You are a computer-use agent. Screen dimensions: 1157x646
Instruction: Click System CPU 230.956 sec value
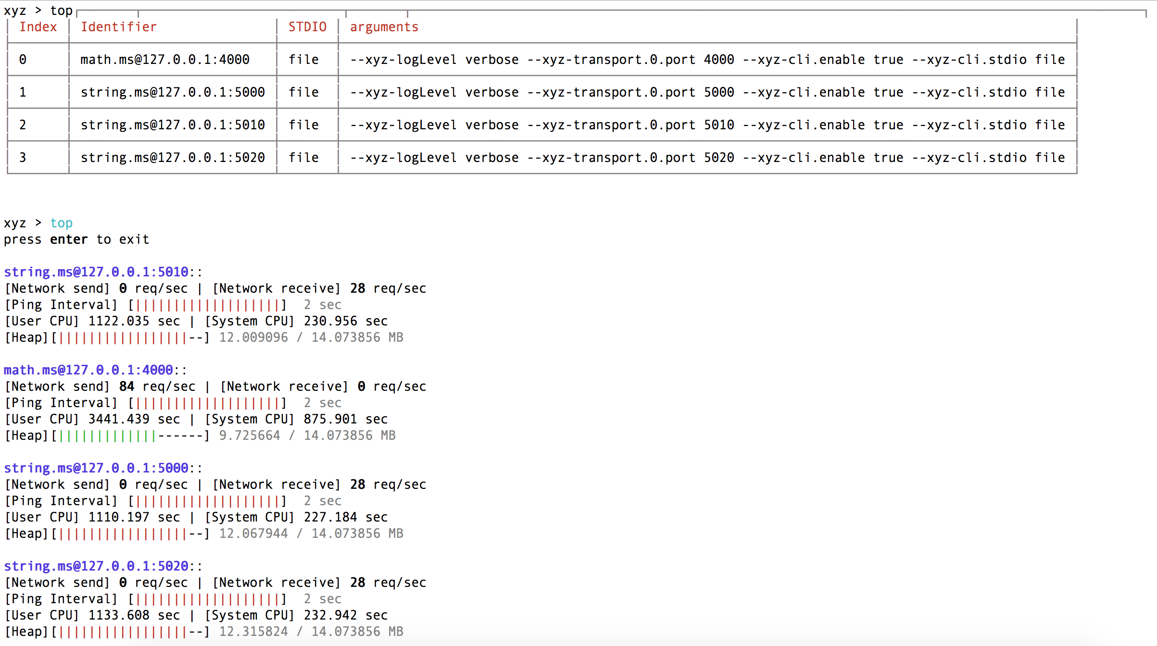346,321
